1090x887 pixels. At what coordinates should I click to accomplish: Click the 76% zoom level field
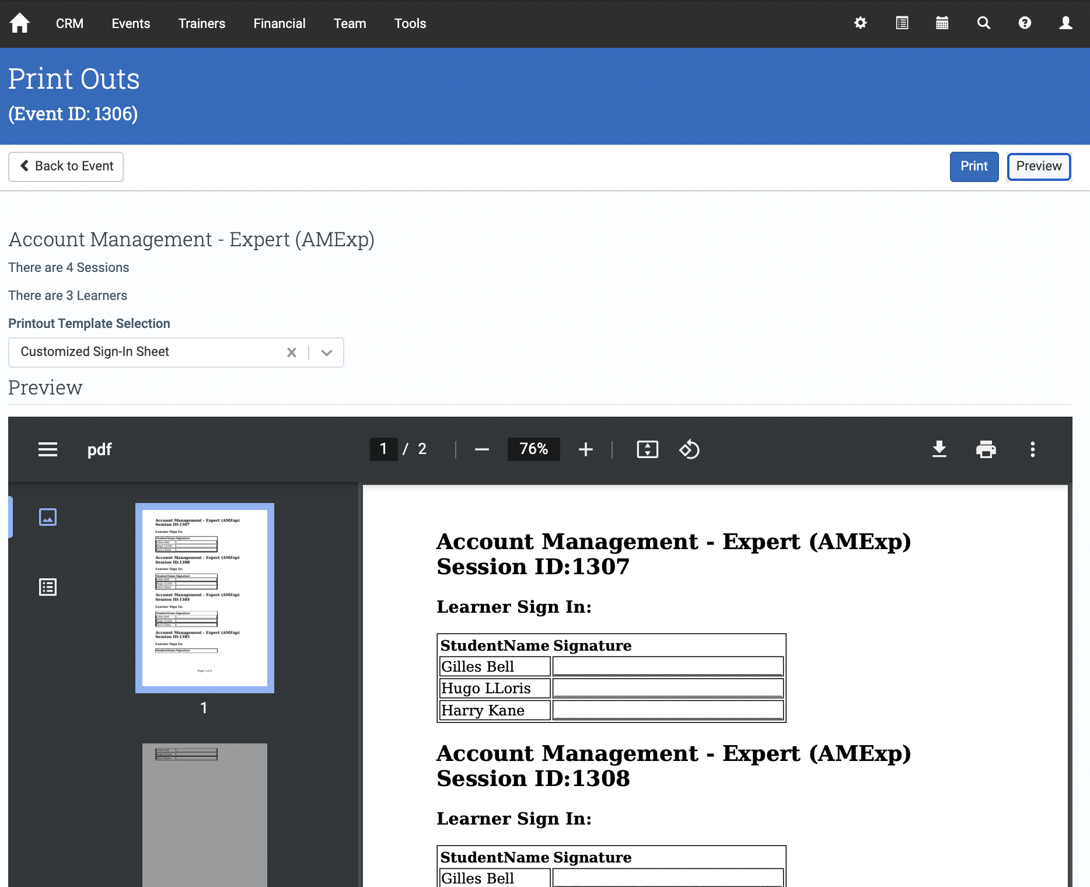click(534, 449)
